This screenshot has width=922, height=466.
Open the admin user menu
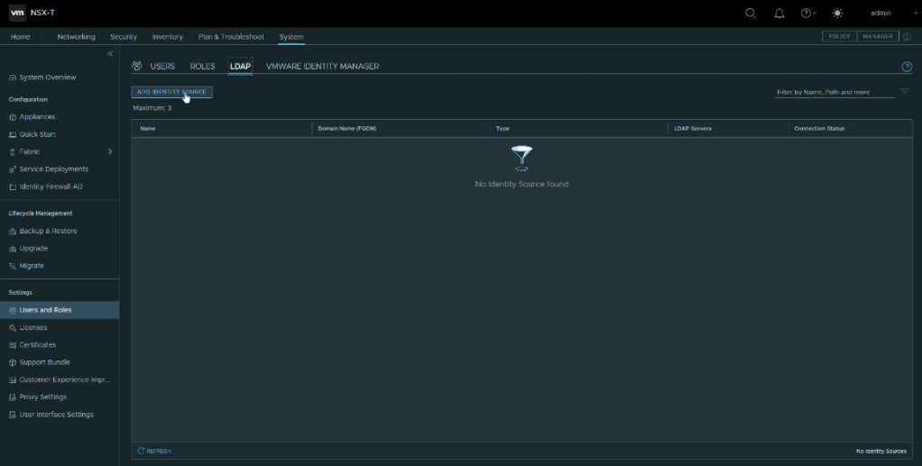pyautogui.click(x=881, y=13)
